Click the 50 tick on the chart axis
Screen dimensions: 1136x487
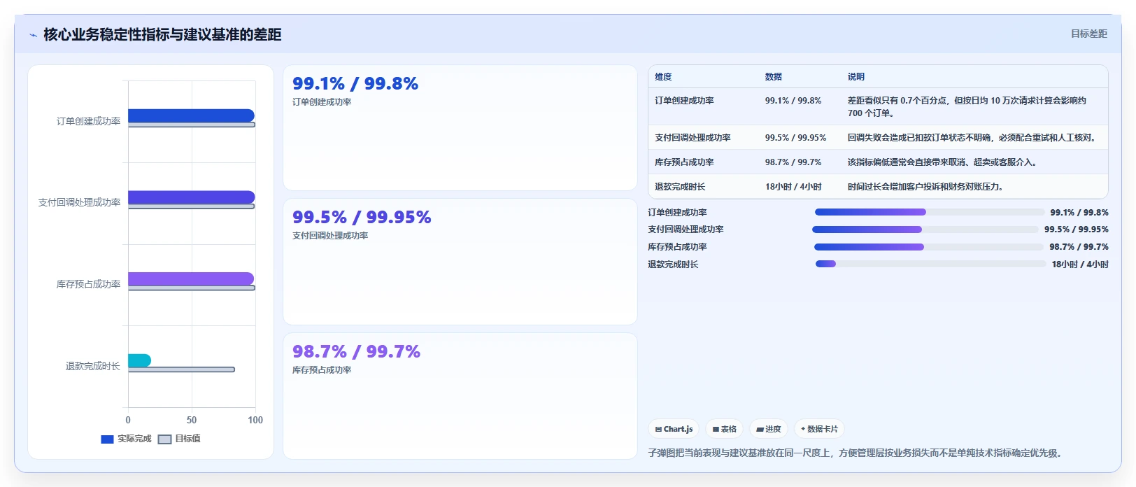coord(192,420)
